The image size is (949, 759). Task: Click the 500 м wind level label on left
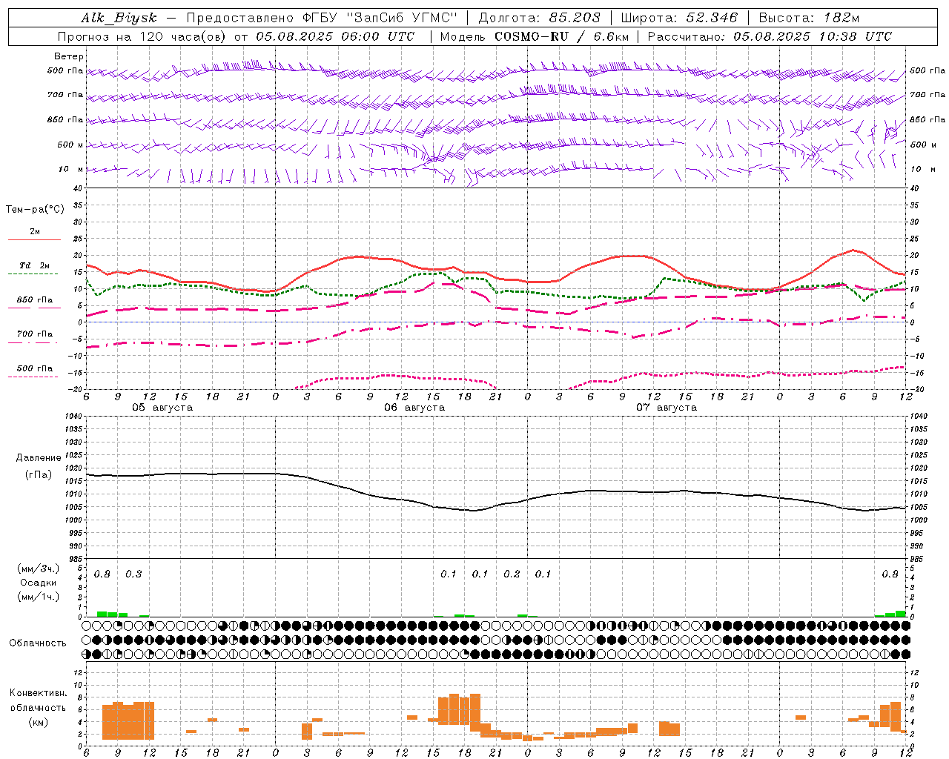pyautogui.click(x=70, y=145)
